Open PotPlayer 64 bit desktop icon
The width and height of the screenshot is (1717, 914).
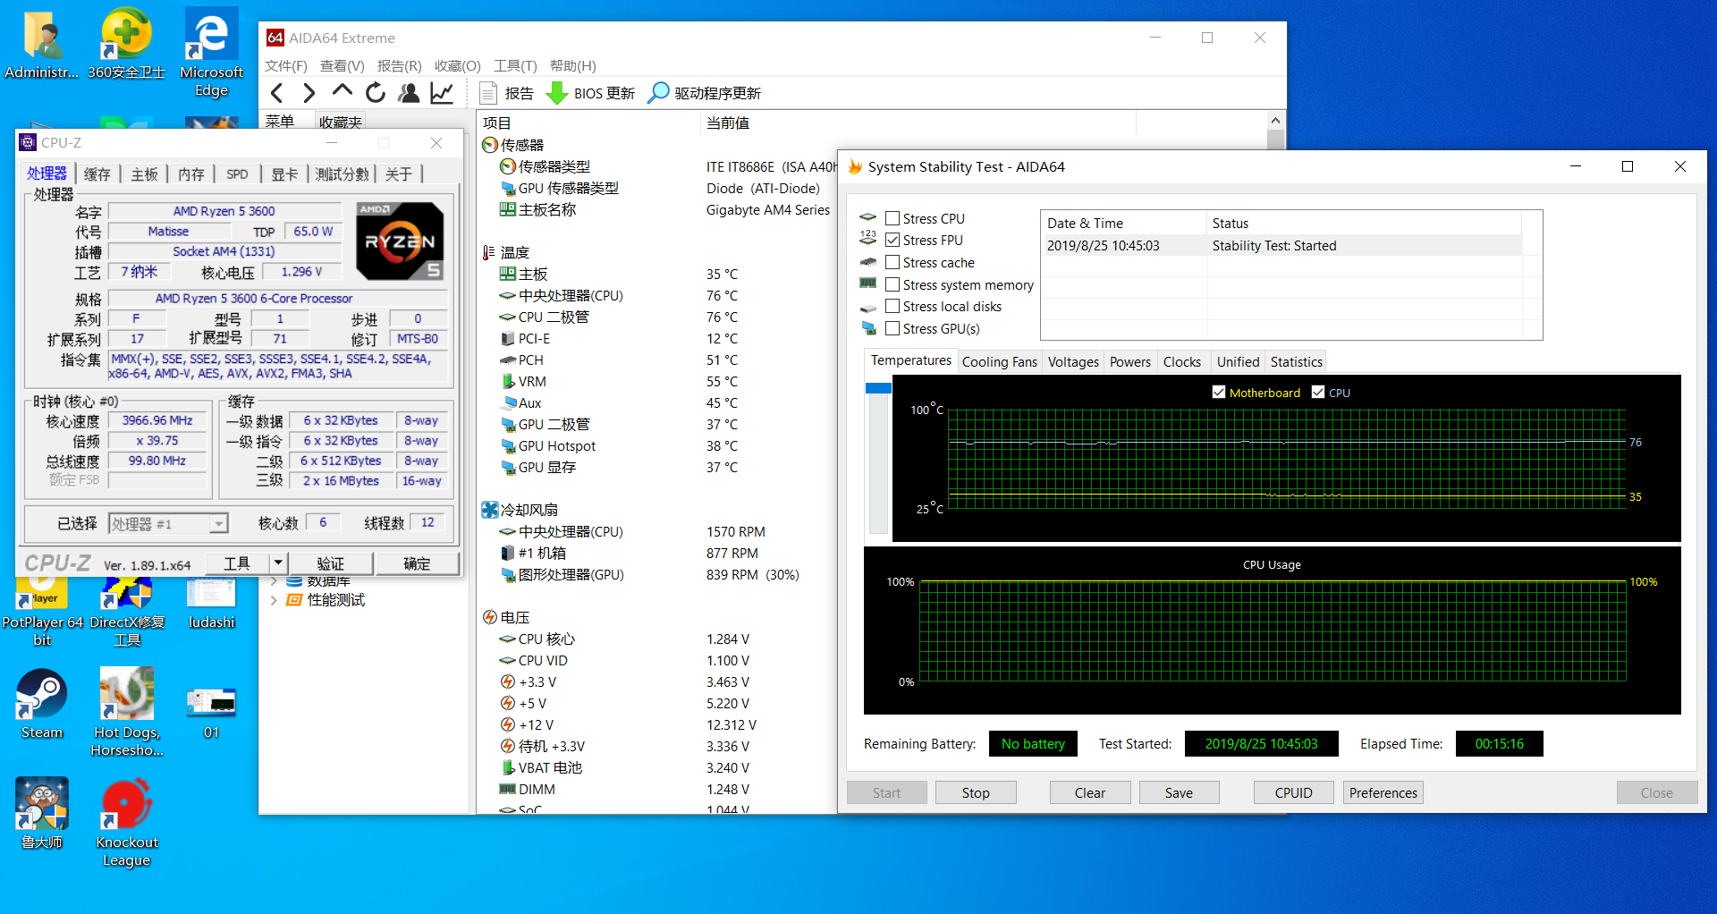42,613
